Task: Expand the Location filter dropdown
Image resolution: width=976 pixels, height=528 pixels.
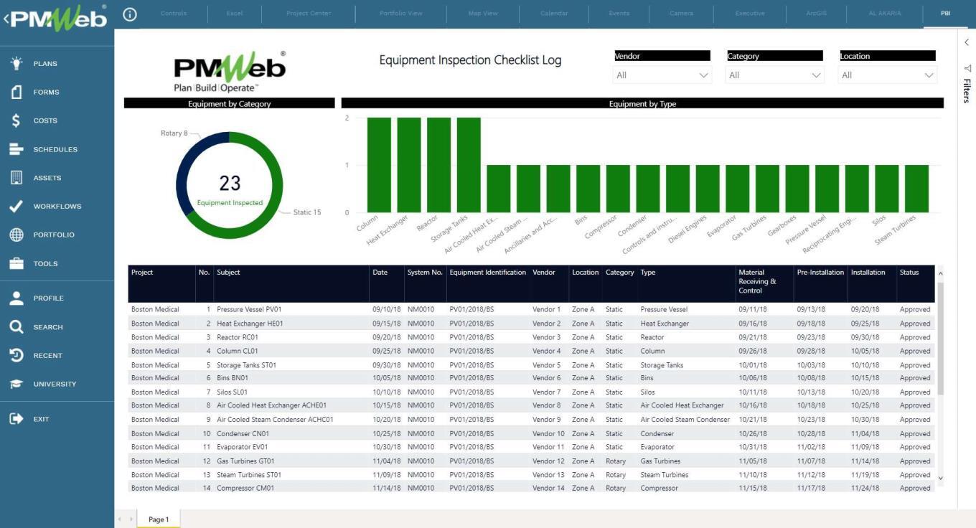Action: tap(888, 75)
